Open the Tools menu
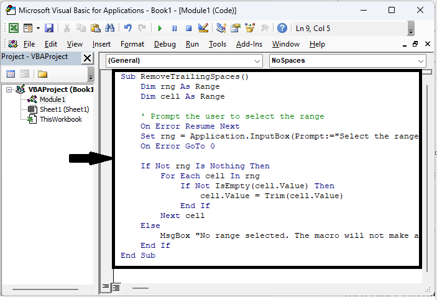This screenshot has width=437, height=300. coord(218,44)
